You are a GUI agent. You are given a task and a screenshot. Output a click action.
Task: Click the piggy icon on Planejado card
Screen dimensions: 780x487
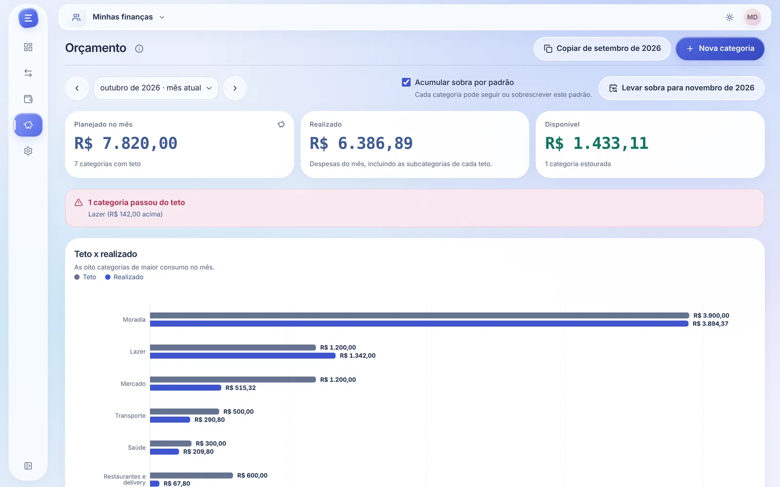(281, 125)
